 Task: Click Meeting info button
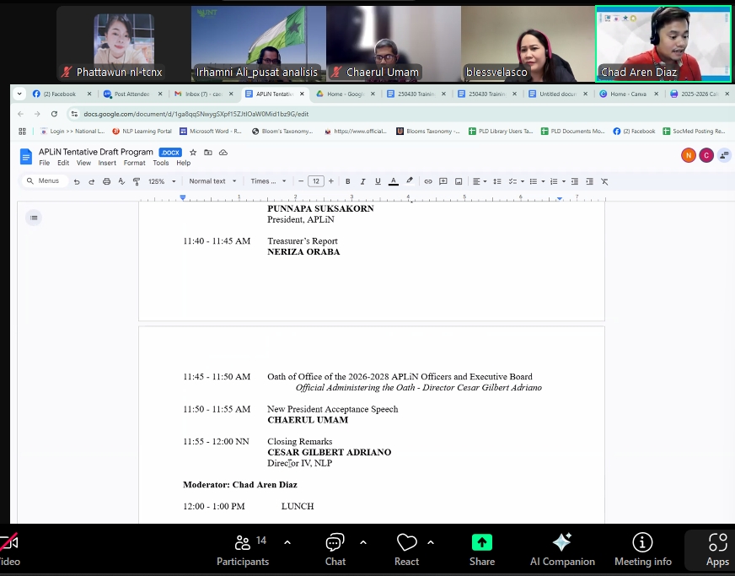click(x=642, y=543)
